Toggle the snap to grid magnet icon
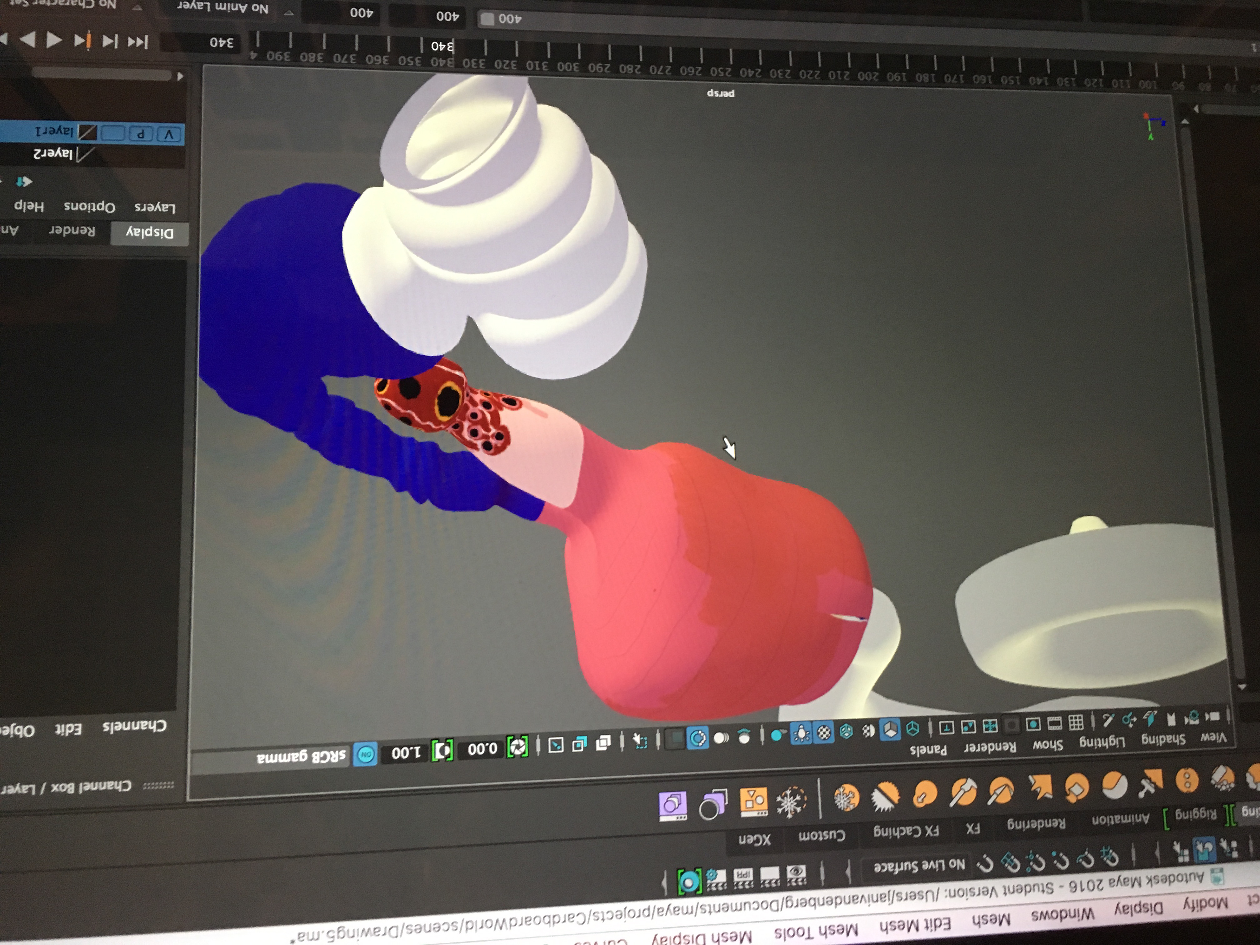 click(1109, 856)
